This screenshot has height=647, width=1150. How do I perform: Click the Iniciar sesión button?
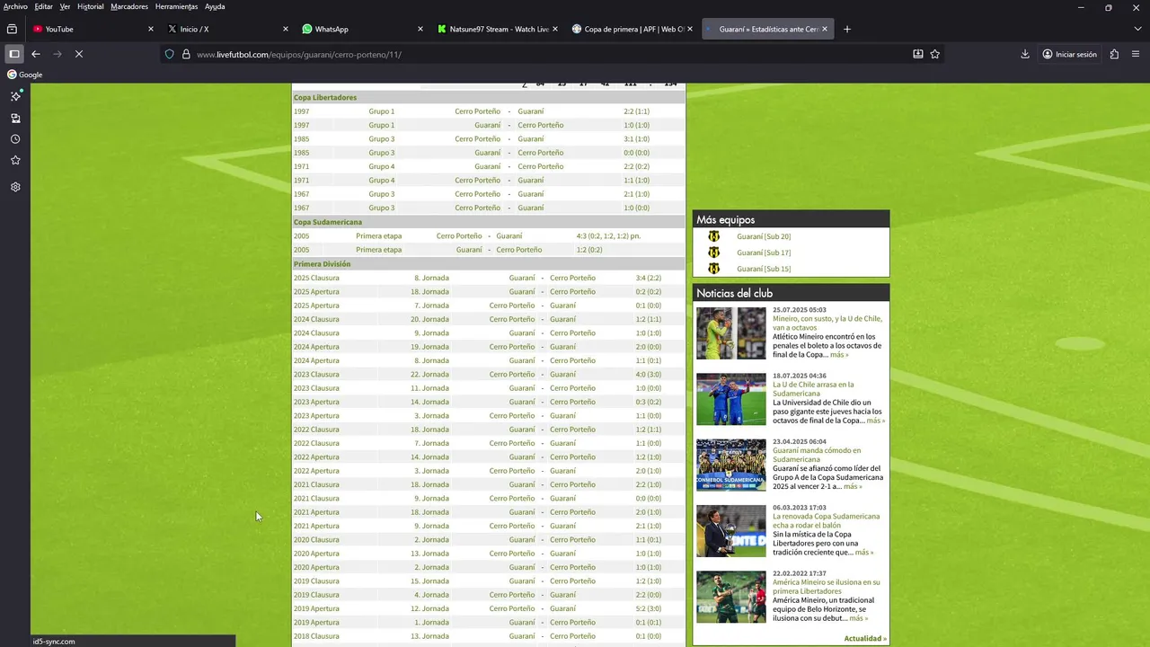click(1069, 54)
